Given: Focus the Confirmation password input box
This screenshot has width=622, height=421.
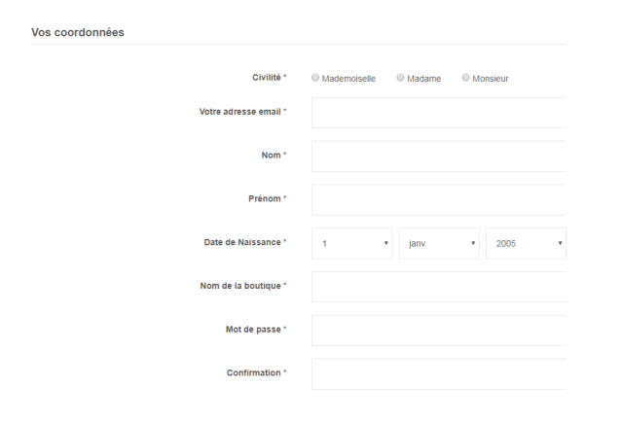Looking at the screenshot, I should pos(439,374).
